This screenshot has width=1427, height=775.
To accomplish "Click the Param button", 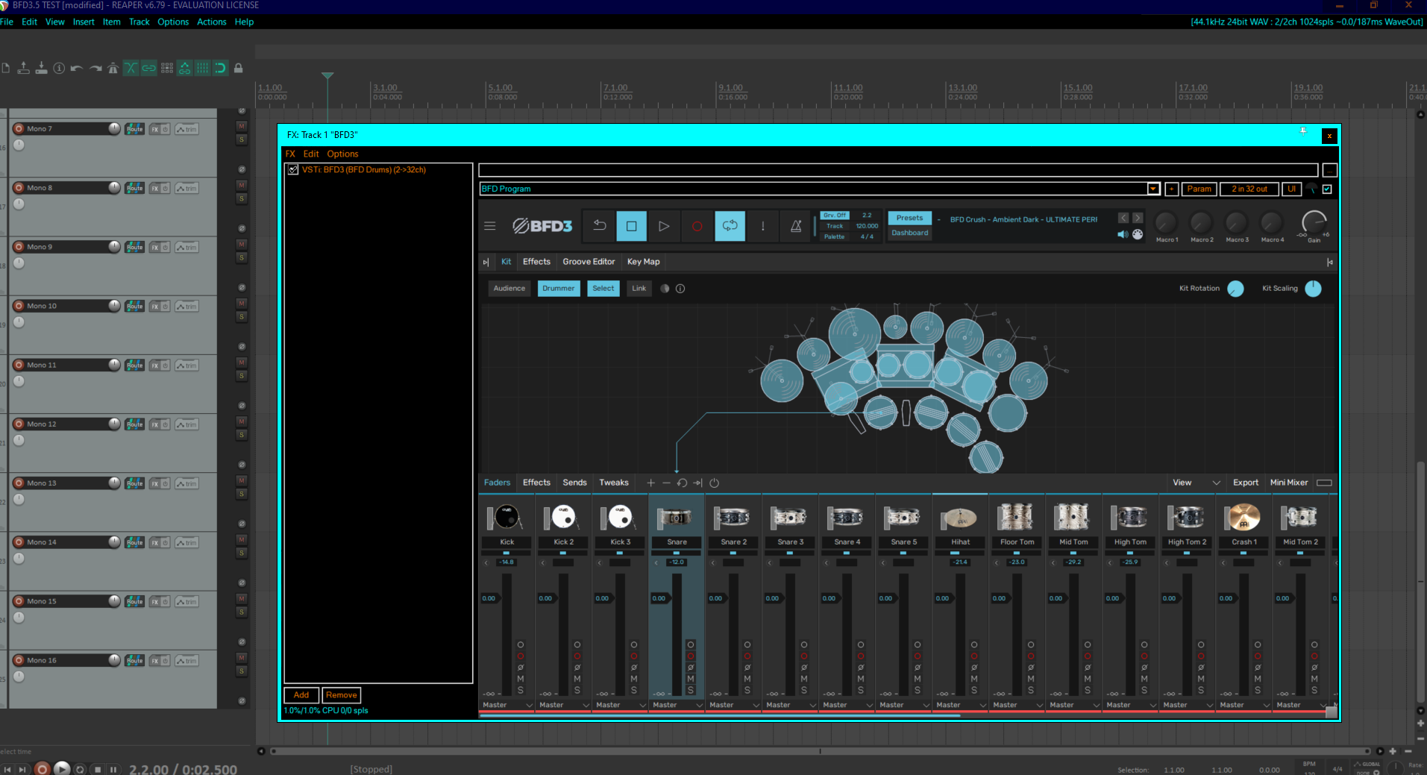I will click(x=1199, y=189).
